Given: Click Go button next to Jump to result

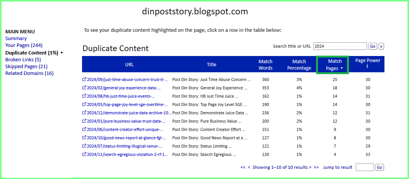Looking at the screenshot, I should (x=380, y=167).
